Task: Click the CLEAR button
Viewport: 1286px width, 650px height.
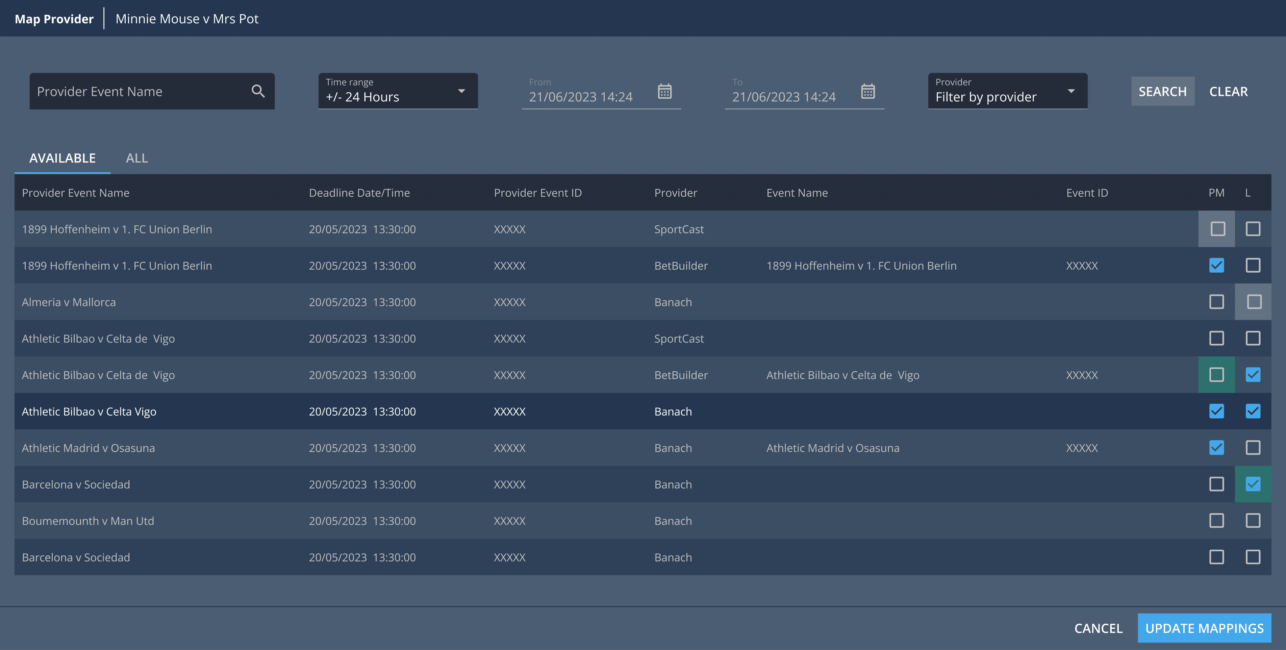Action: (x=1228, y=92)
